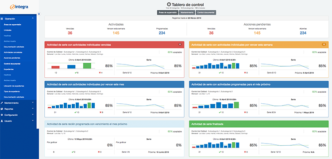
Task: Click the Operación grid icon in sidebar
Action: 2,19
